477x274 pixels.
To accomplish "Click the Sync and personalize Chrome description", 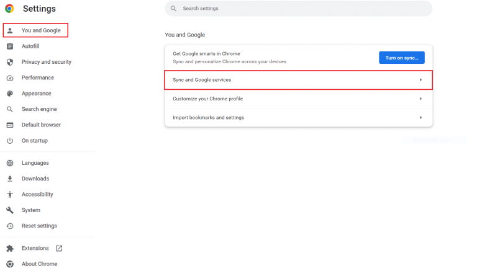I will point(230,61).
